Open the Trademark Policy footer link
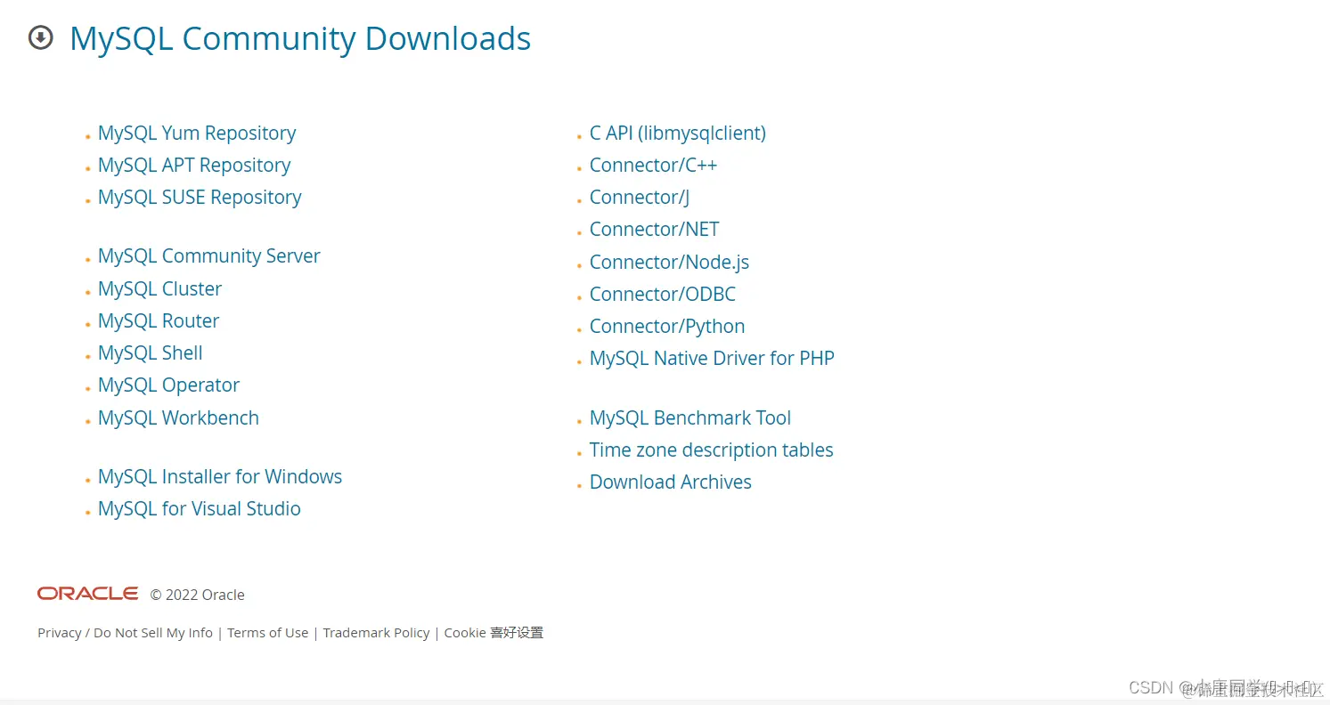 coord(376,633)
